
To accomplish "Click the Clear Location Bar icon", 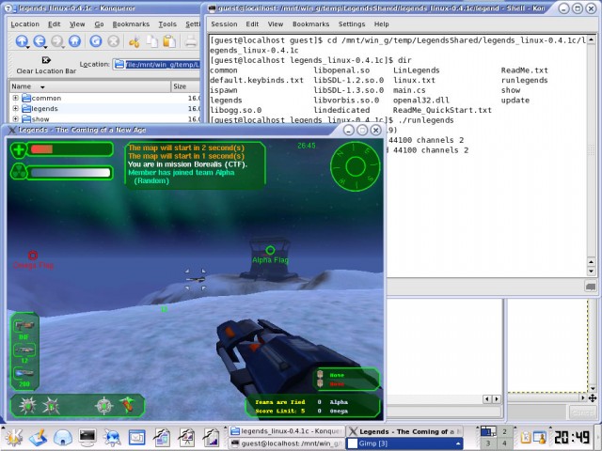I will tap(46, 60).
